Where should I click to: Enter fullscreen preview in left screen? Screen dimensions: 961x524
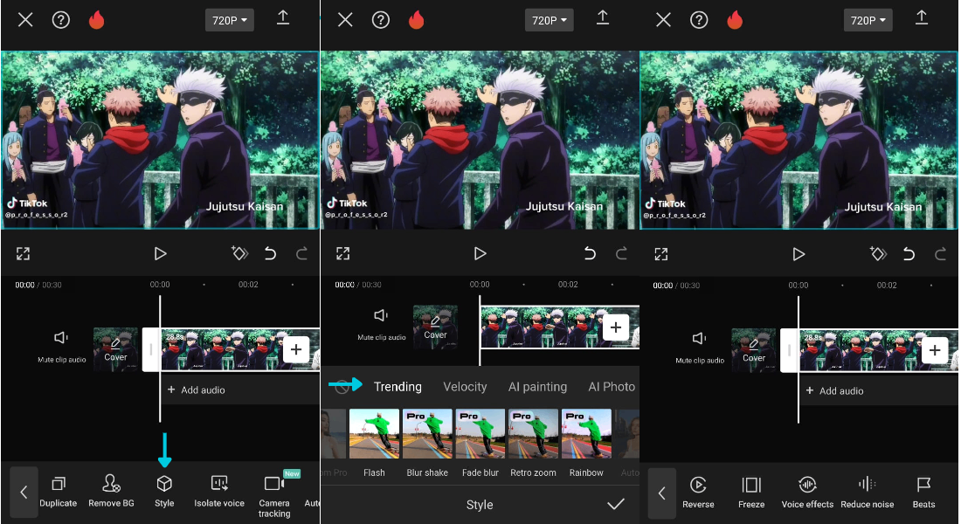24,254
